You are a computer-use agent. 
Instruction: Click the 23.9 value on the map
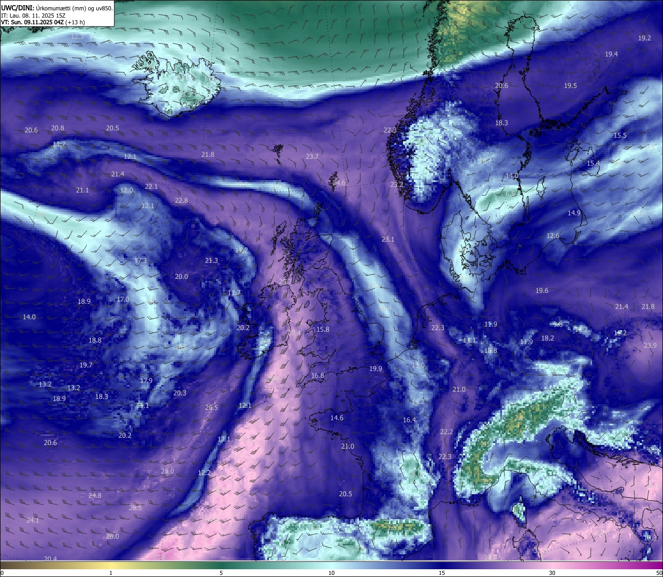coord(650,345)
